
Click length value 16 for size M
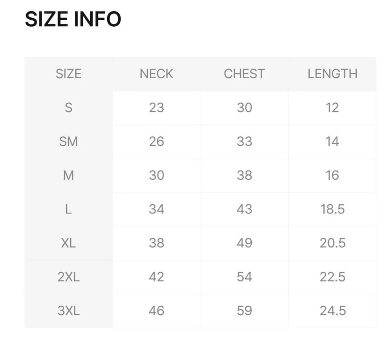(333, 175)
